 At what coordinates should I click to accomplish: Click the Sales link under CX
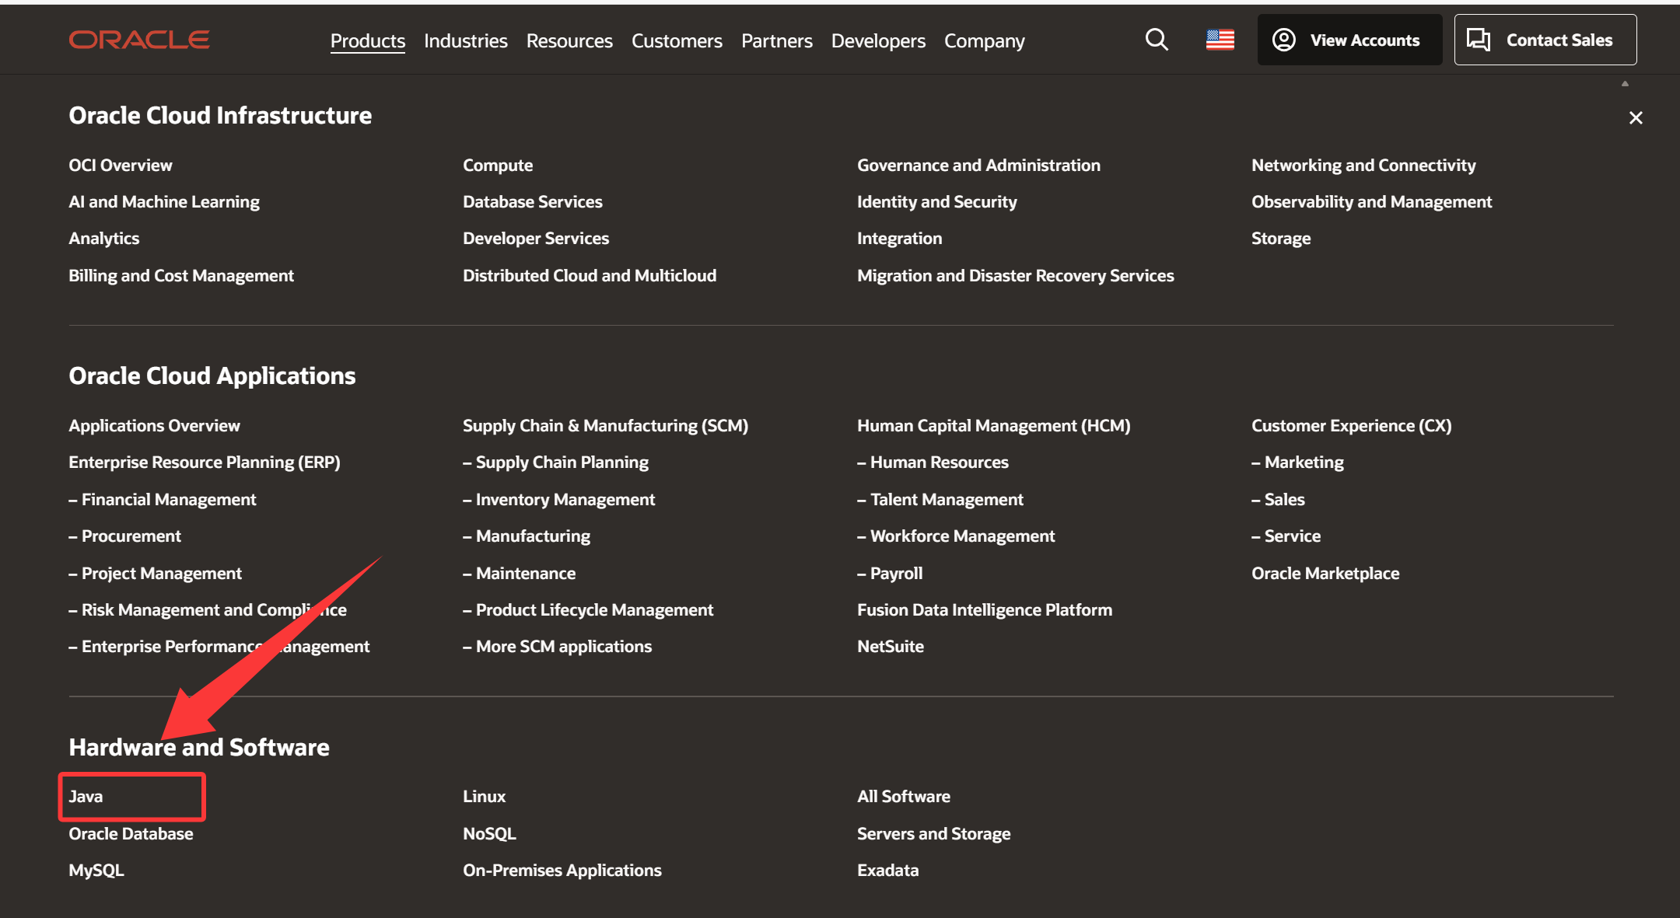pyautogui.click(x=1278, y=499)
